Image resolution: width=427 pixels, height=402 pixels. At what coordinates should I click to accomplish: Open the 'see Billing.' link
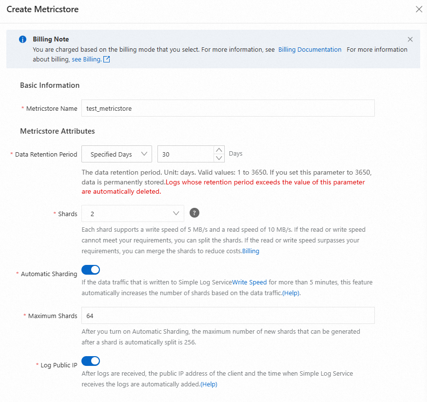coord(87,60)
